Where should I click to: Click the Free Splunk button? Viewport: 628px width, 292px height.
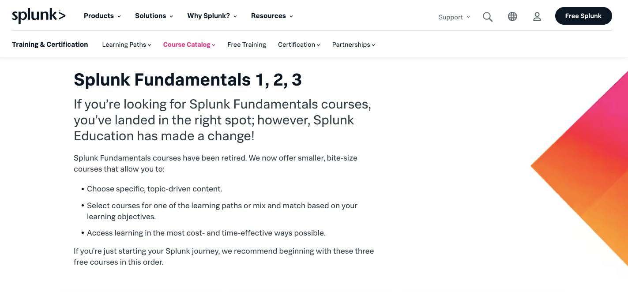(583, 16)
